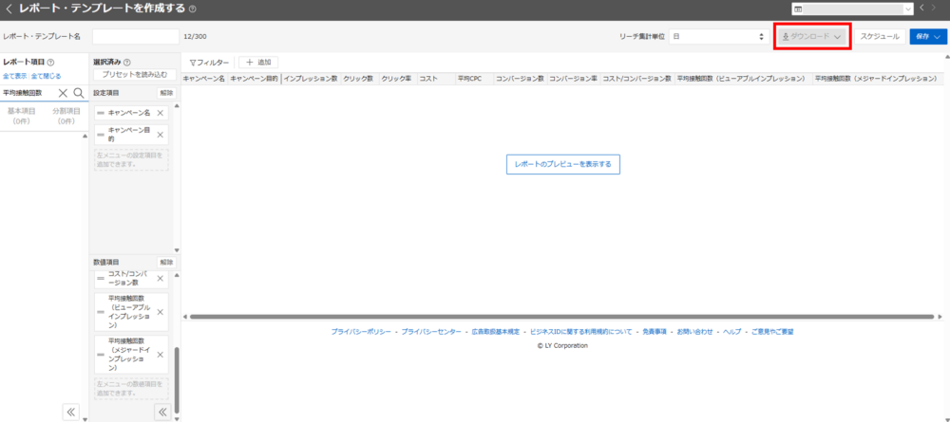The width and height of the screenshot is (950, 422).
Task: Click the horizontal scrollbar under the preview table
Action: click(559, 317)
